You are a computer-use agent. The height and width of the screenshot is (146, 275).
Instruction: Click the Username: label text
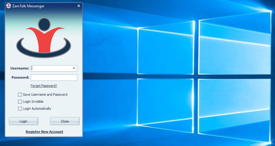tap(20, 69)
